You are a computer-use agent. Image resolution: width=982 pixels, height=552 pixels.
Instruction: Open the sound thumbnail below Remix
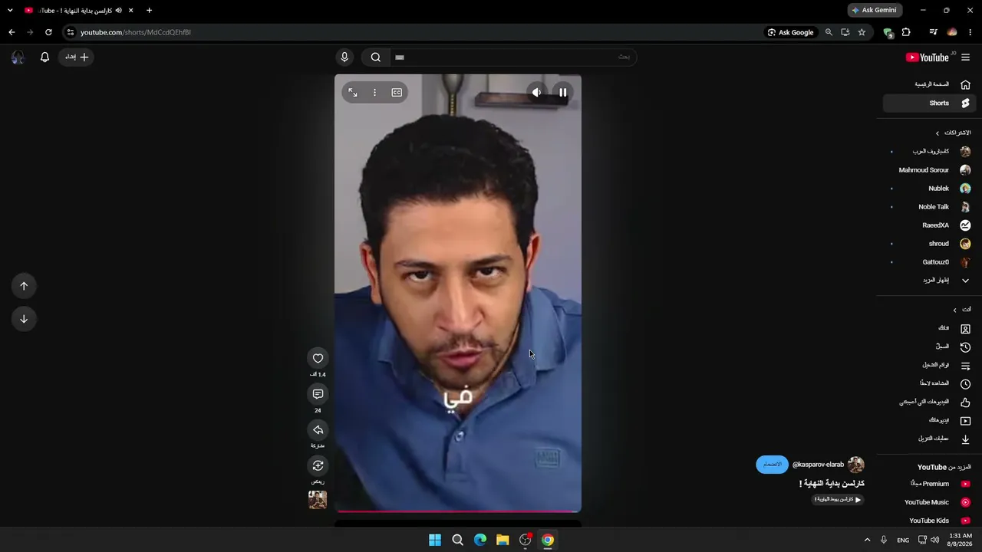[318, 500]
